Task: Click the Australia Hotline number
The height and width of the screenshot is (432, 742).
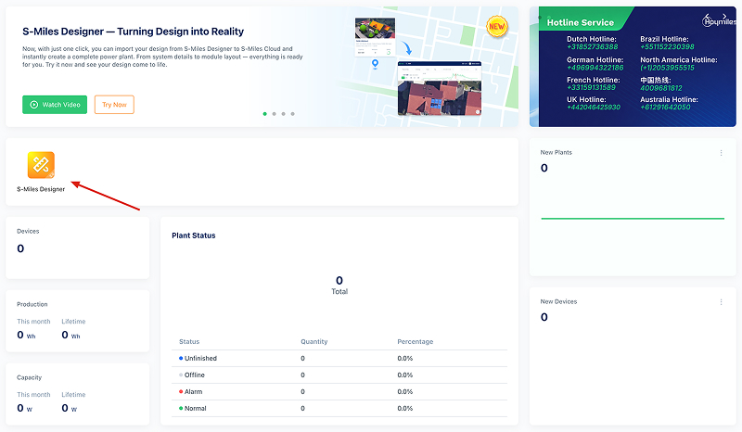Action: click(x=665, y=108)
